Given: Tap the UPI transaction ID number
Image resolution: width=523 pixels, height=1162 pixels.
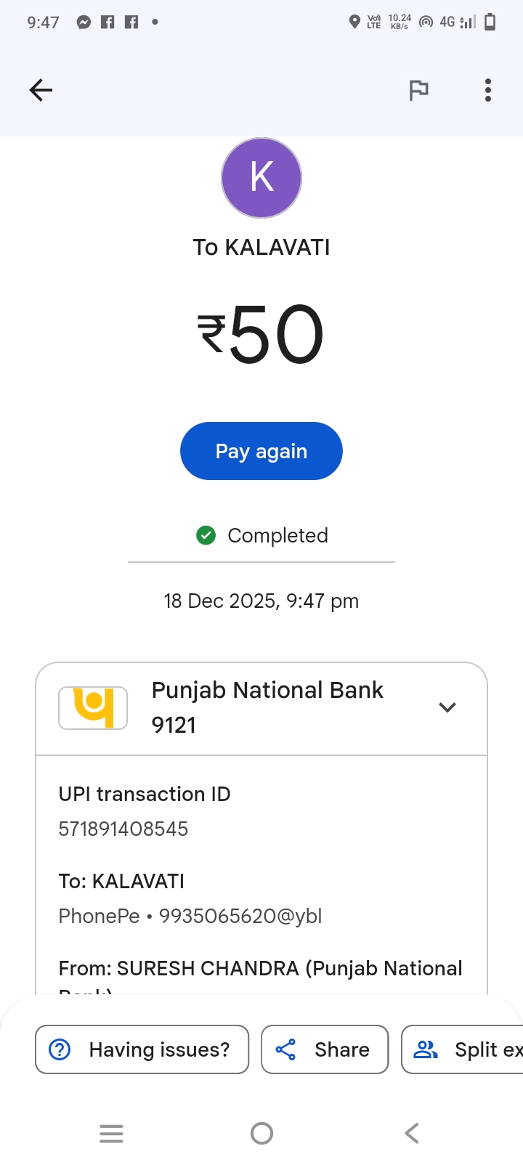Looking at the screenshot, I should 123,829.
